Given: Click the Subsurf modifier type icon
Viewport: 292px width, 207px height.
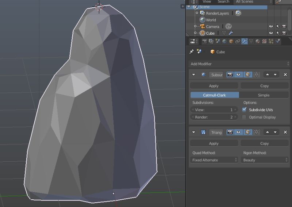Looking at the screenshot, I should [x=203, y=75].
